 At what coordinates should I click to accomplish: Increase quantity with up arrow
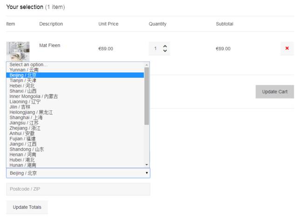[x=164, y=46]
